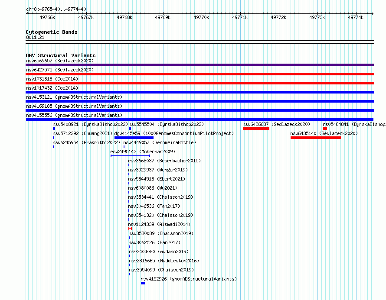
Task: Click the blue bar under dgv4145e59
Action: coord(134,138)
